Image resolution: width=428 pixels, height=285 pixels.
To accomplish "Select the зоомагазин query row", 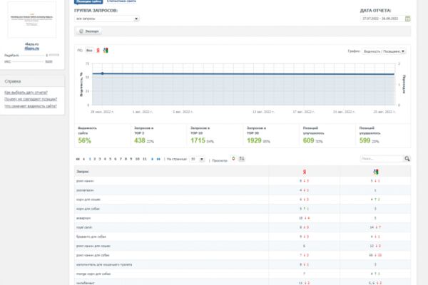I will click(243, 190).
